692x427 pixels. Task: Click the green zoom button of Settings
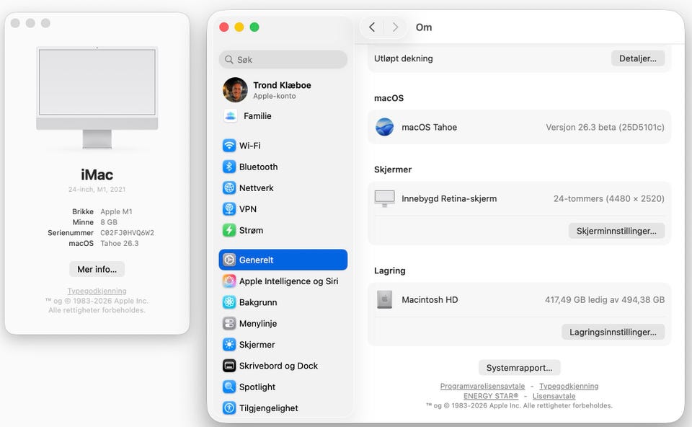click(x=254, y=27)
